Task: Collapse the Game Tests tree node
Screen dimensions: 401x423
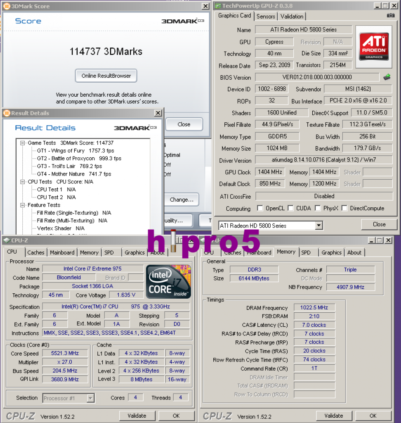Action: click(23, 143)
